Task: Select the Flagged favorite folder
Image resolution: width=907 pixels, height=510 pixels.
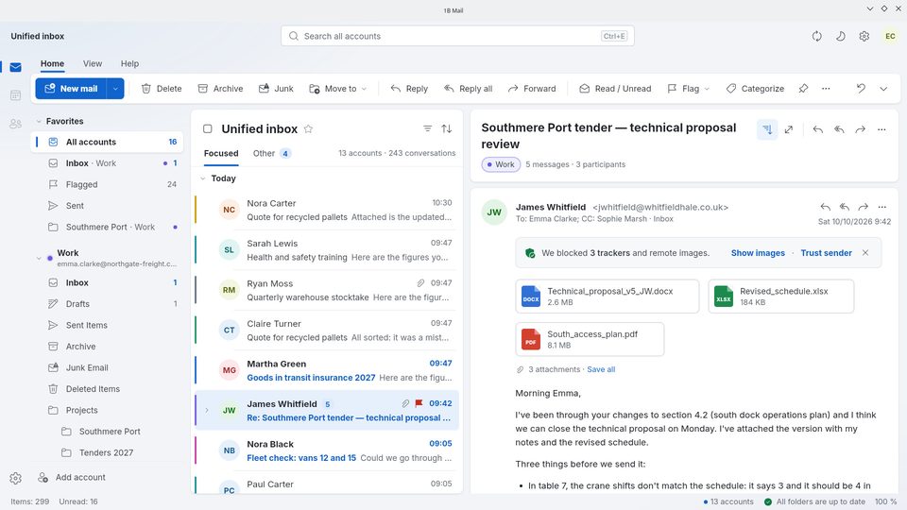Action: (108, 184)
